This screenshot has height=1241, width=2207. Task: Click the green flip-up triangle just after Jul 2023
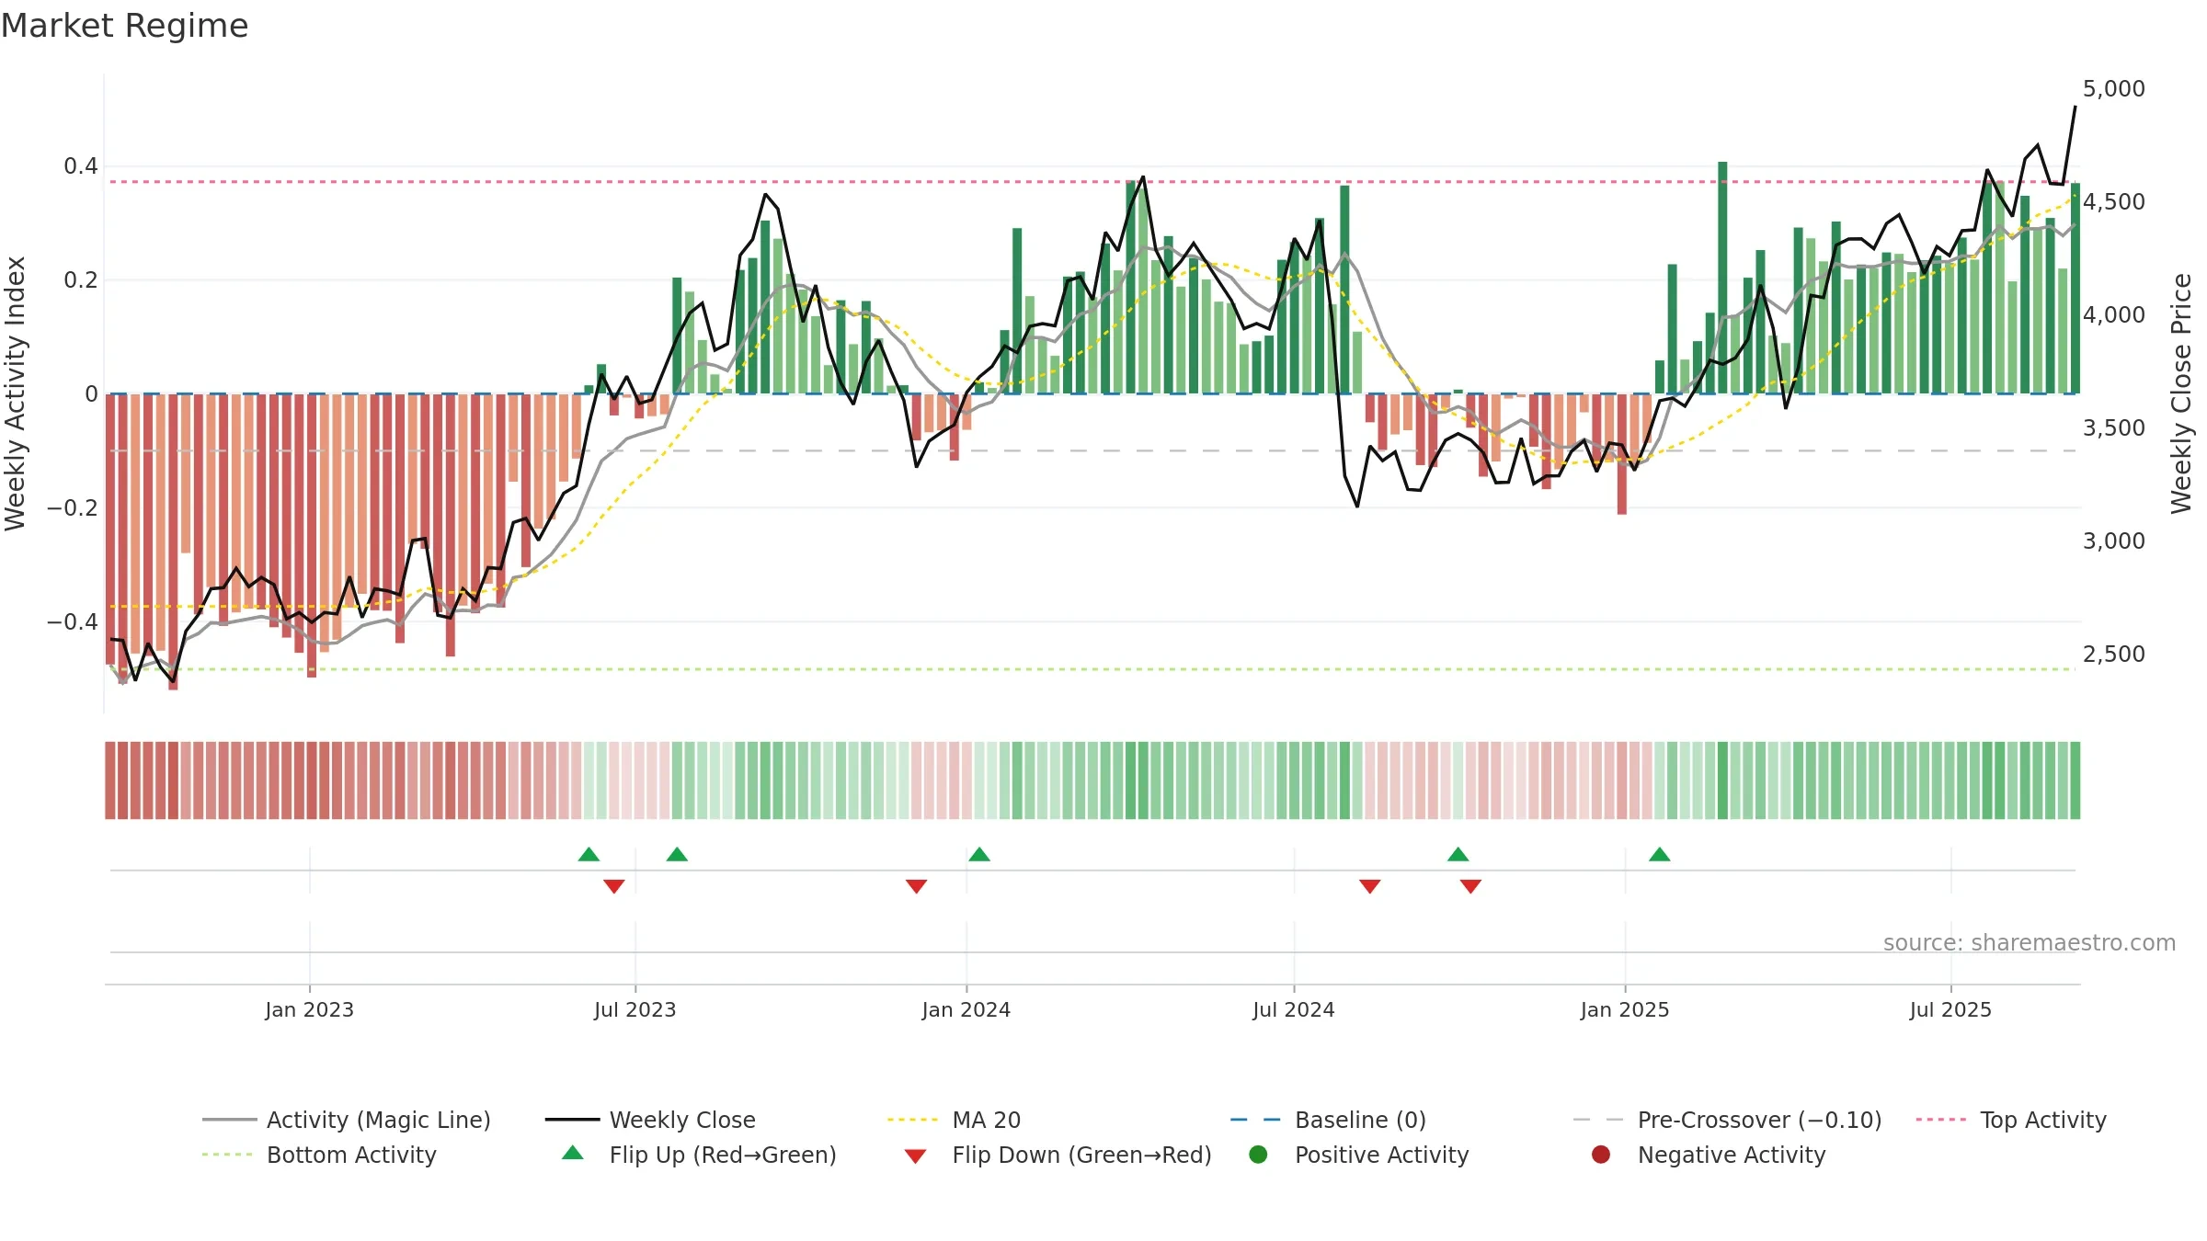[677, 854]
